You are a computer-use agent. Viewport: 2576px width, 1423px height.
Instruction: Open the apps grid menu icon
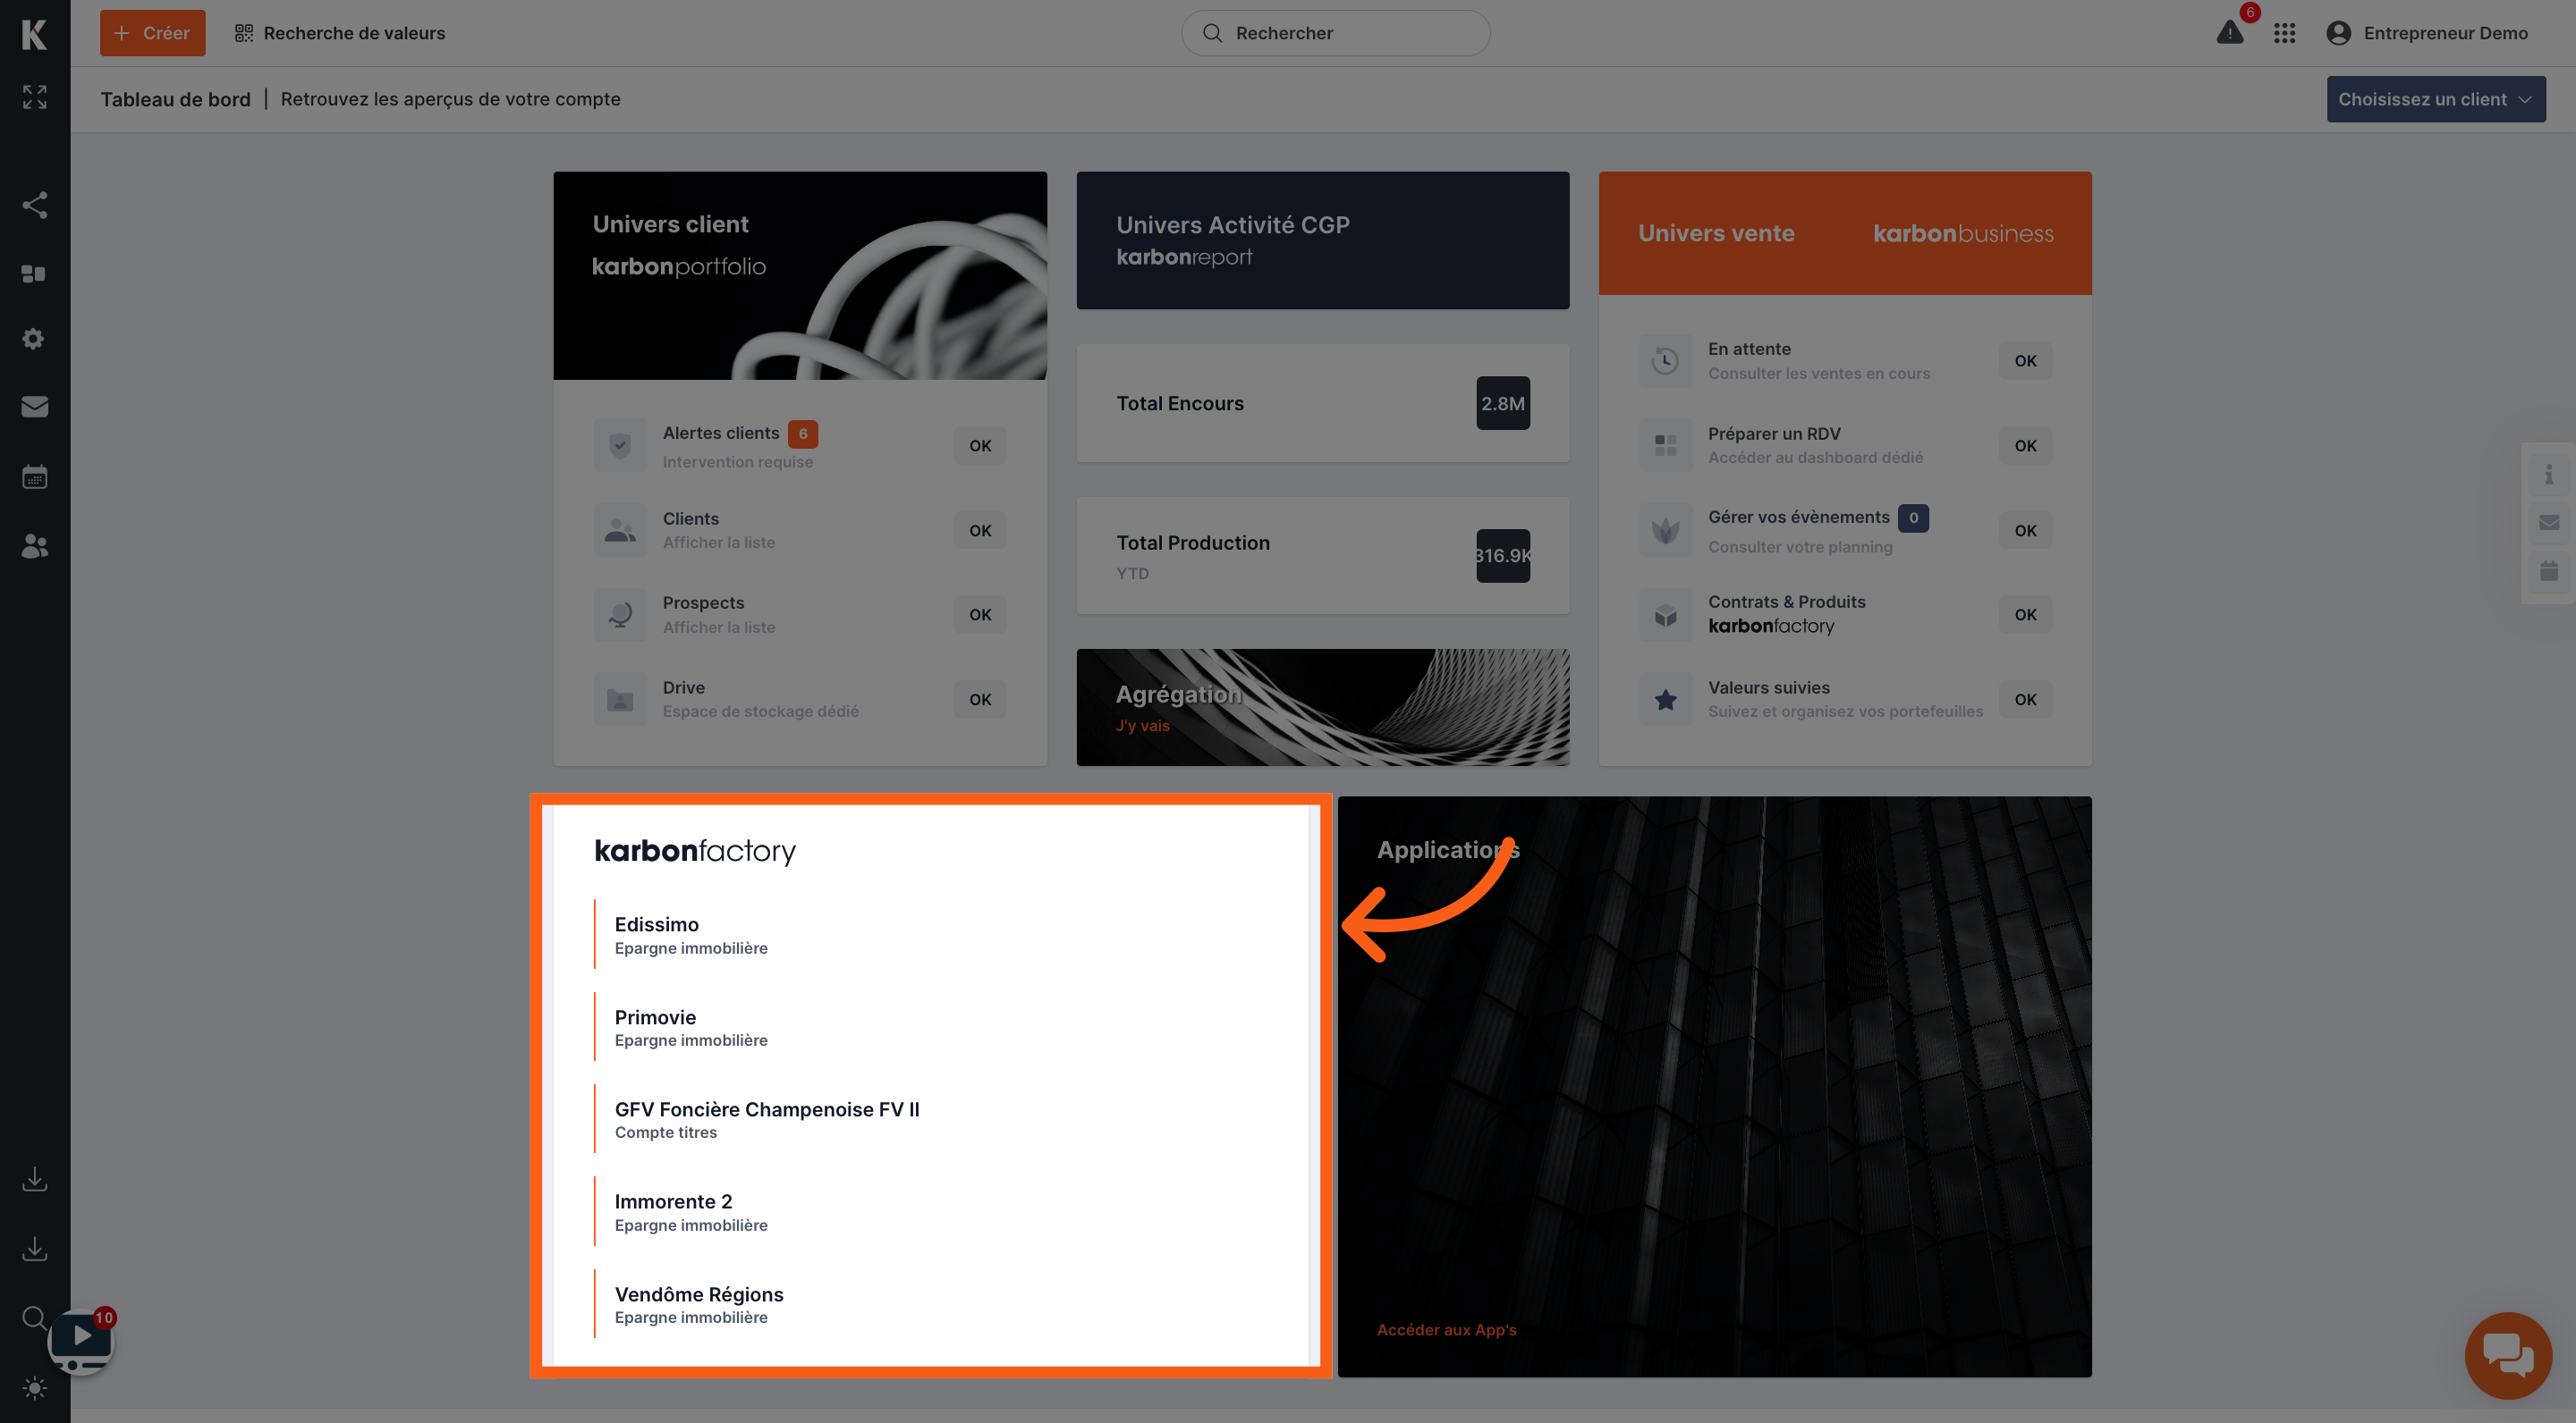tap(2284, 33)
